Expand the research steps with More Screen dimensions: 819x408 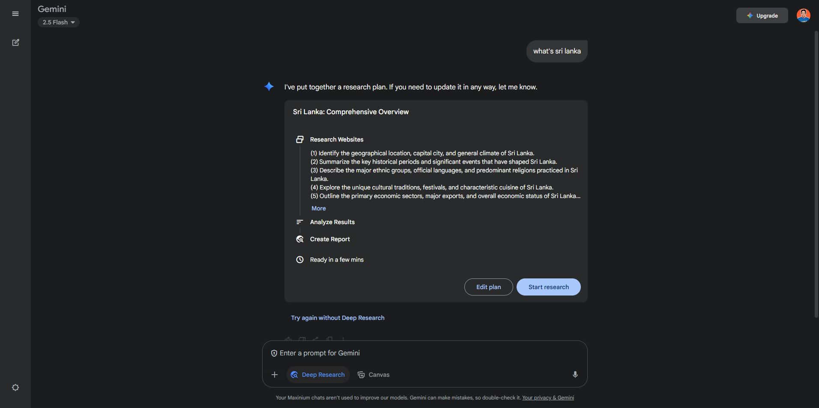[318, 208]
